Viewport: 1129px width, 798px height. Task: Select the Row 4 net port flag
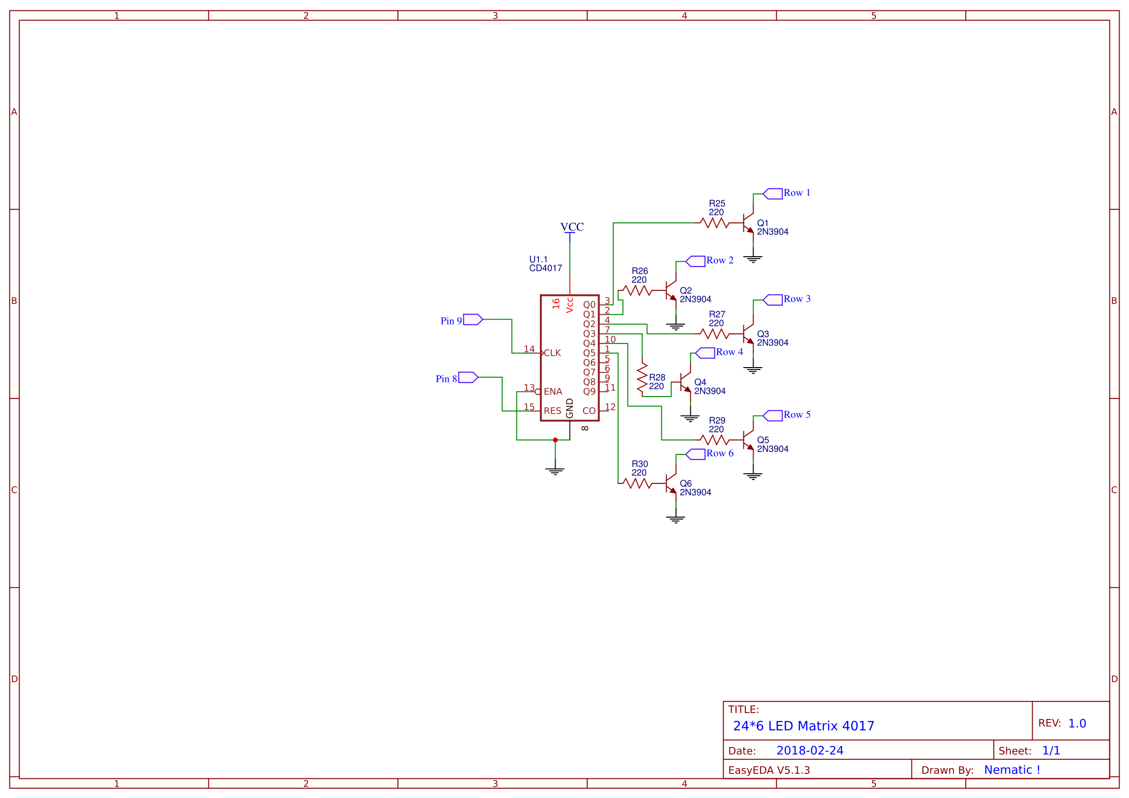(x=705, y=353)
